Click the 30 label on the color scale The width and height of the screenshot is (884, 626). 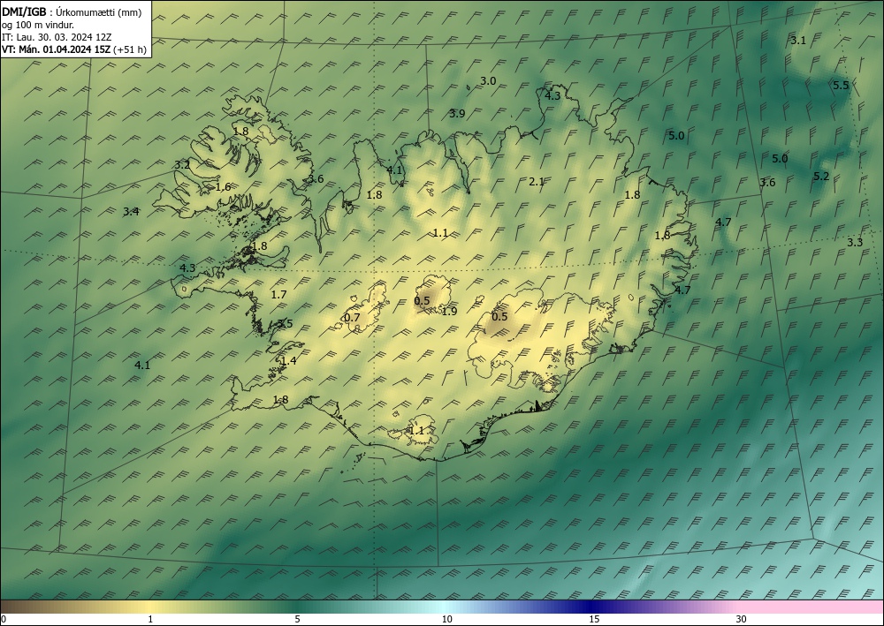(x=742, y=620)
